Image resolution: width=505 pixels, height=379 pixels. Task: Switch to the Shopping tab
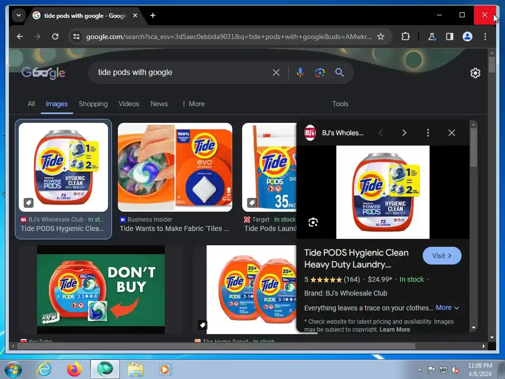(x=93, y=104)
